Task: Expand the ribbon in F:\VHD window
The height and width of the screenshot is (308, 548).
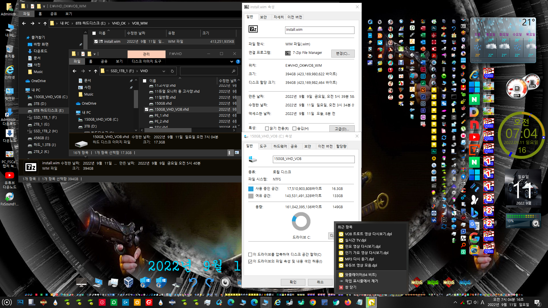Action: 232,62
